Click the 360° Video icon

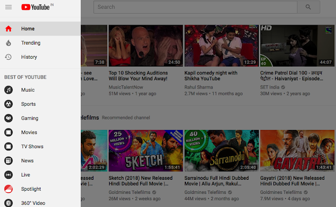(x=8, y=203)
